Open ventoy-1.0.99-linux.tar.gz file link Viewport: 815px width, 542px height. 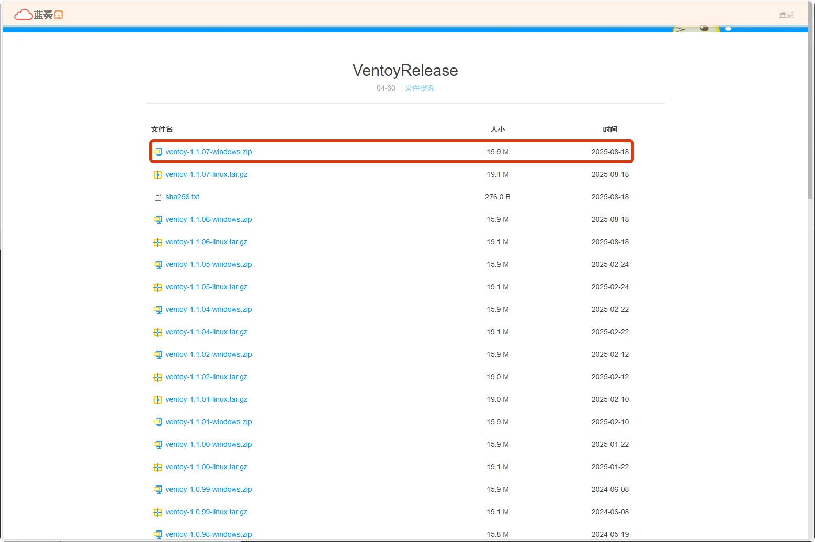206,512
